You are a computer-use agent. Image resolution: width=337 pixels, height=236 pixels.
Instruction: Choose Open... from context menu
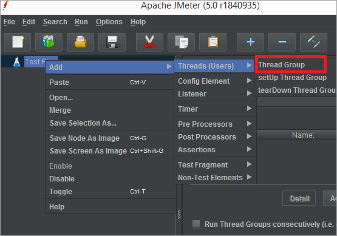coord(109,98)
